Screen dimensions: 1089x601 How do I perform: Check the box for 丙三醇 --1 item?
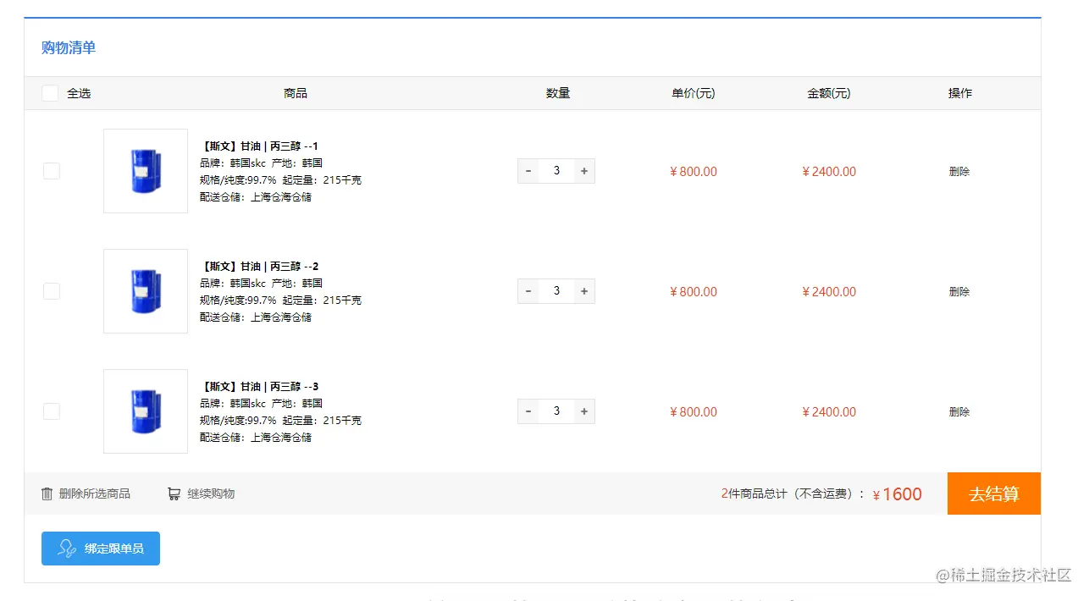[52, 171]
